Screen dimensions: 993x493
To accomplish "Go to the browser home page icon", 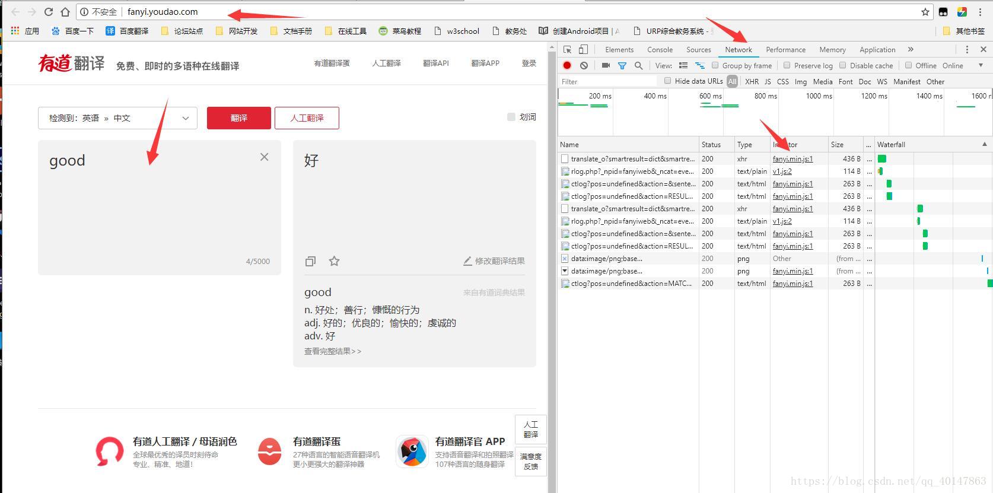I will (65, 12).
